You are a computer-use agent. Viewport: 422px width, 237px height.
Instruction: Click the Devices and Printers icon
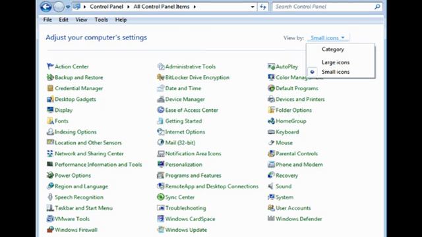(x=271, y=99)
